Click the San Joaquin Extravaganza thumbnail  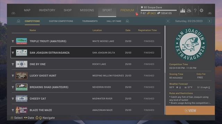(22, 53)
